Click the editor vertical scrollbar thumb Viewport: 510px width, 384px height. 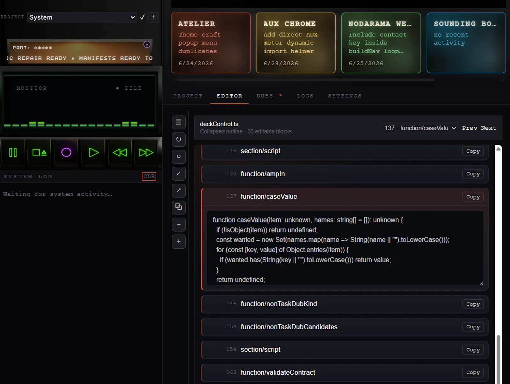498,360
